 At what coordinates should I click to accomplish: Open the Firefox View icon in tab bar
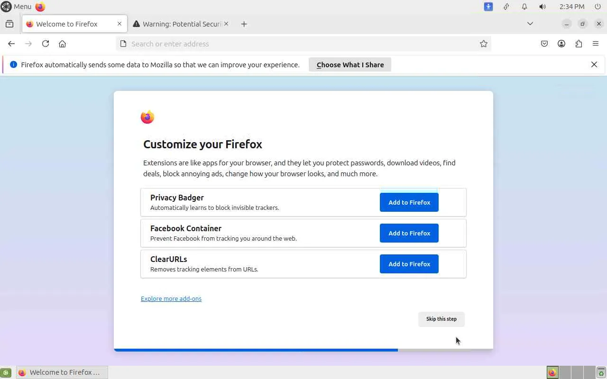click(x=9, y=24)
